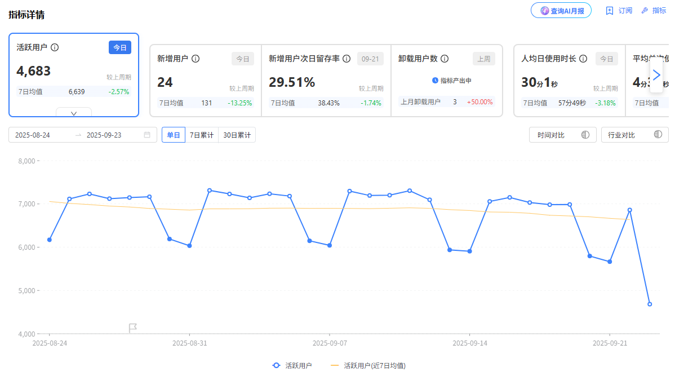Expand the 活跃用户 card chevron

[x=74, y=113]
